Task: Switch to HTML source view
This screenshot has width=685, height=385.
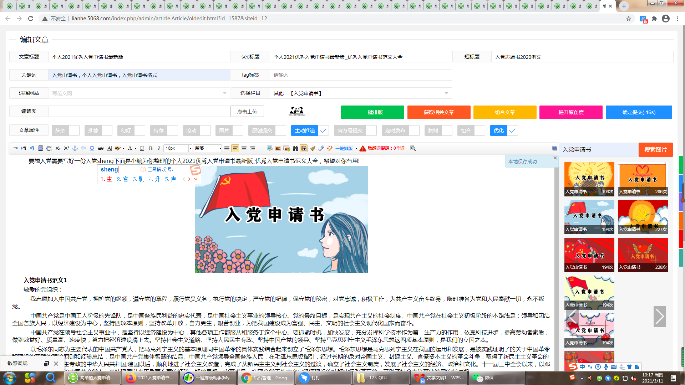Action: point(15,148)
